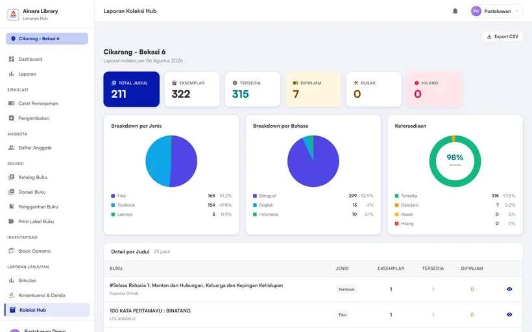Image resolution: width=532 pixels, height=332 pixels.
Task: Click the Print Label Buku tag icon
Action: pos(11,222)
